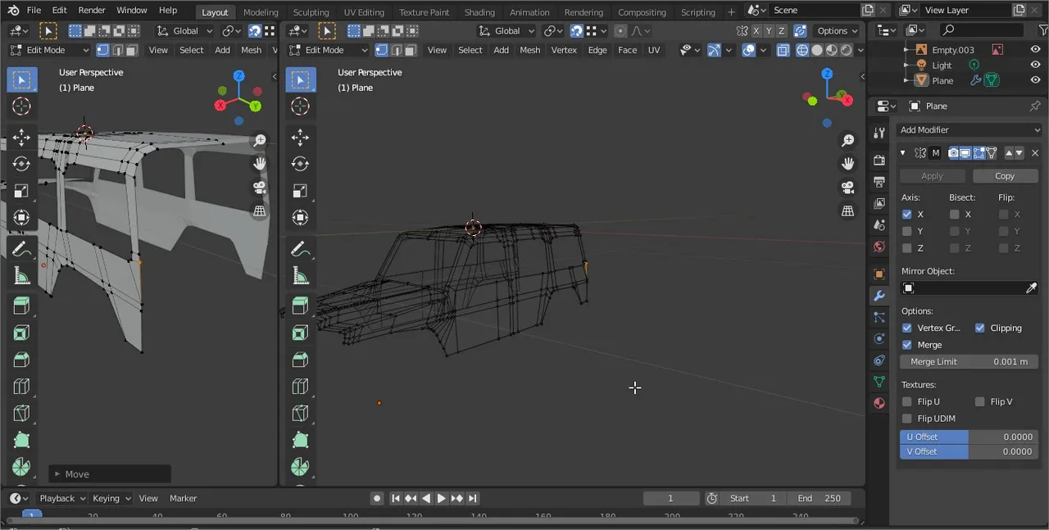Click the Marker menu in timeline
Screen dimensions: 1049x530
click(x=184, y=498)
